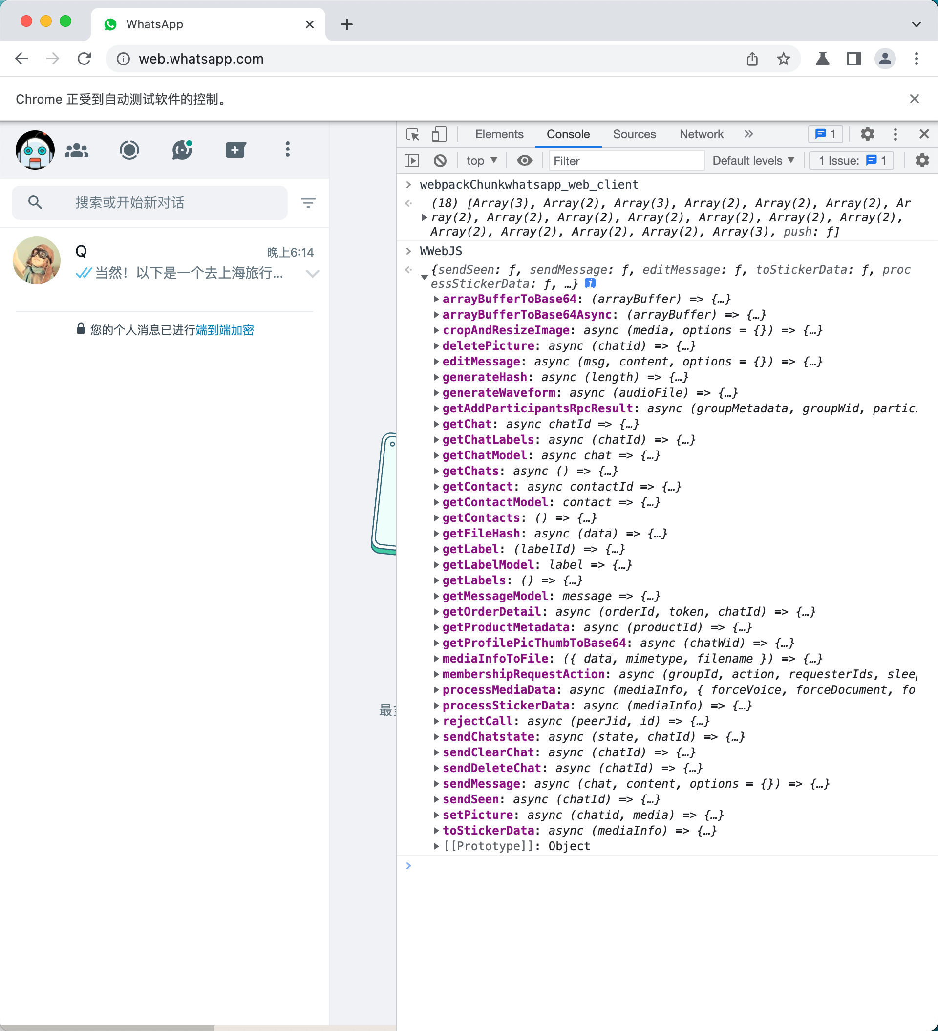Open Chrome profile avatar
This screenshot has width=938, height=1031.
pyautogui.click(x=885, y=59)
